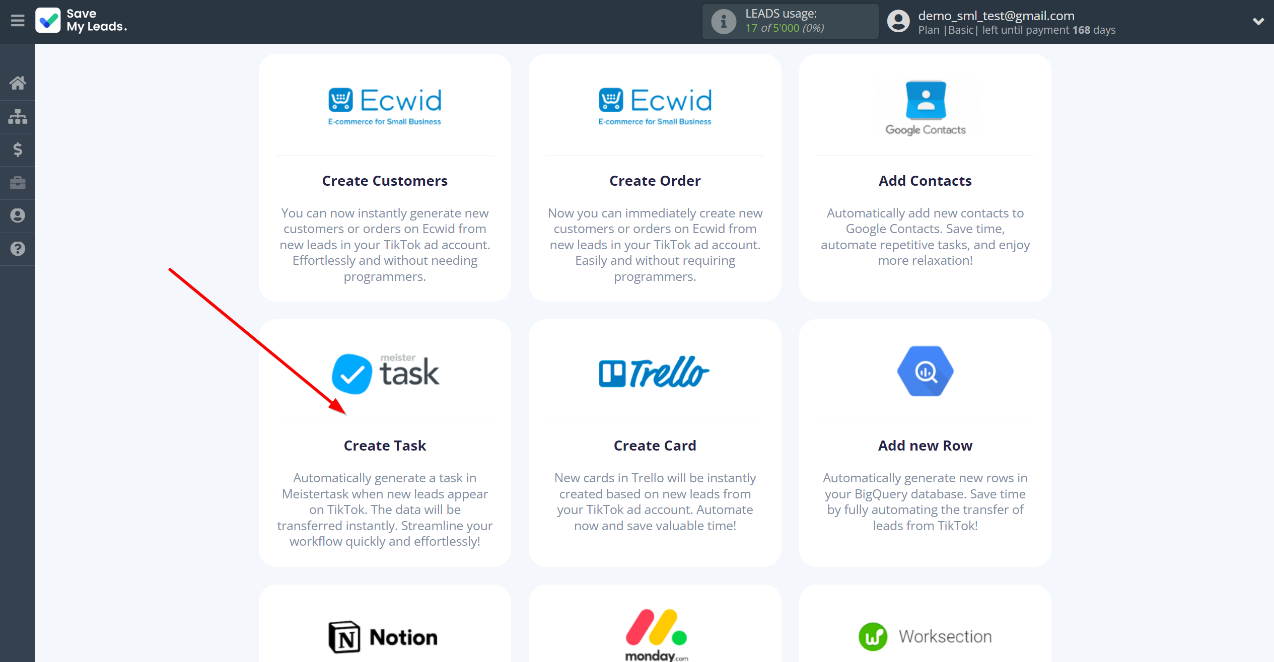Click the Trello new cards description text
The width and height of the screenshot is (1274, 662).
pyautogui.click(x=655, y=502)
